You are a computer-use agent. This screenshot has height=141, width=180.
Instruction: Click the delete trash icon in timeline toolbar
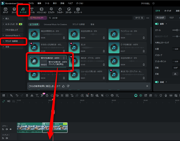(x=27, y=95)
